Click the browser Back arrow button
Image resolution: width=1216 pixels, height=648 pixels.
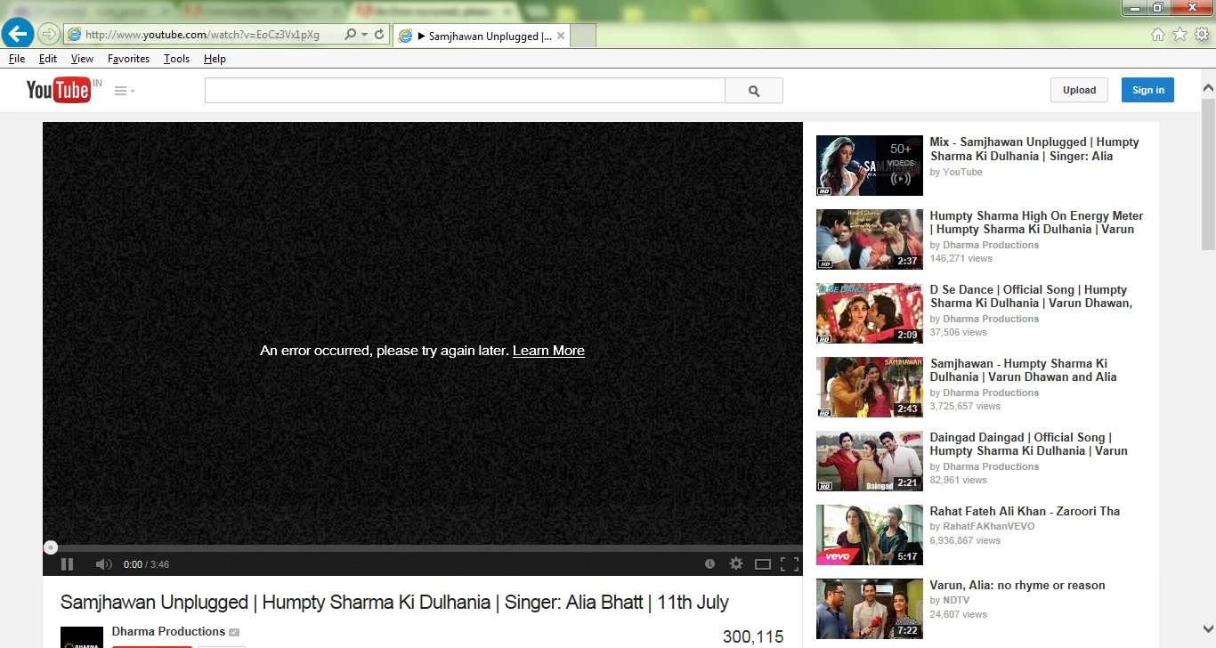pyautogui.click(x=18, y=34)
